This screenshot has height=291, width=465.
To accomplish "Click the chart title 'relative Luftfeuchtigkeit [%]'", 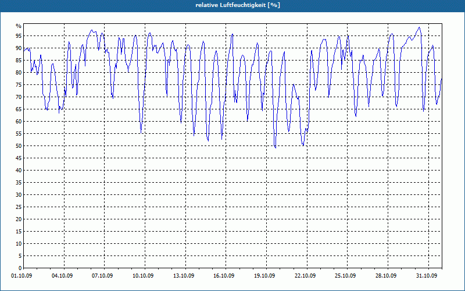I will 238,5.
